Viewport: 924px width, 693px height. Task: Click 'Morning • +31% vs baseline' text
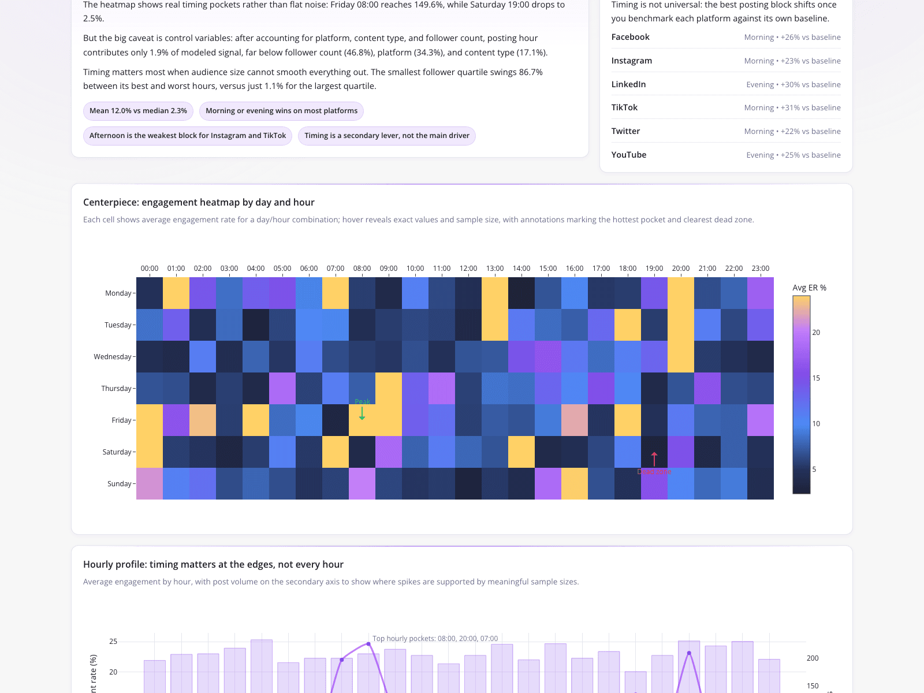pyautogui.click(x=792, y=107)
